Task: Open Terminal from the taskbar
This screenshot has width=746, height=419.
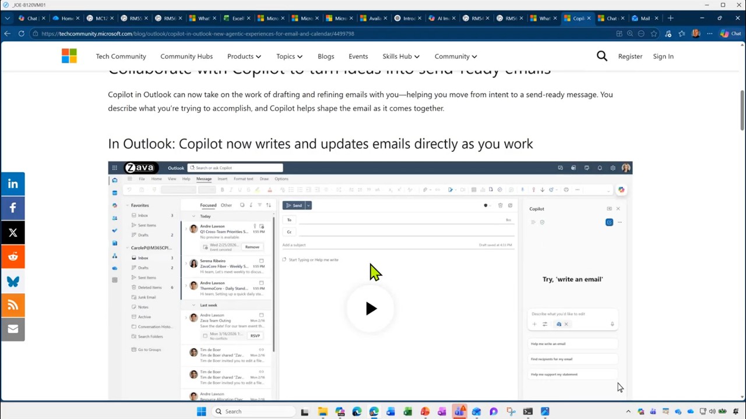Action: pyautogui.click(x=527, y=411)
